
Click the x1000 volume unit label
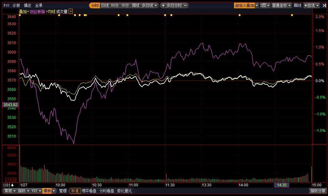coord(11,180)
